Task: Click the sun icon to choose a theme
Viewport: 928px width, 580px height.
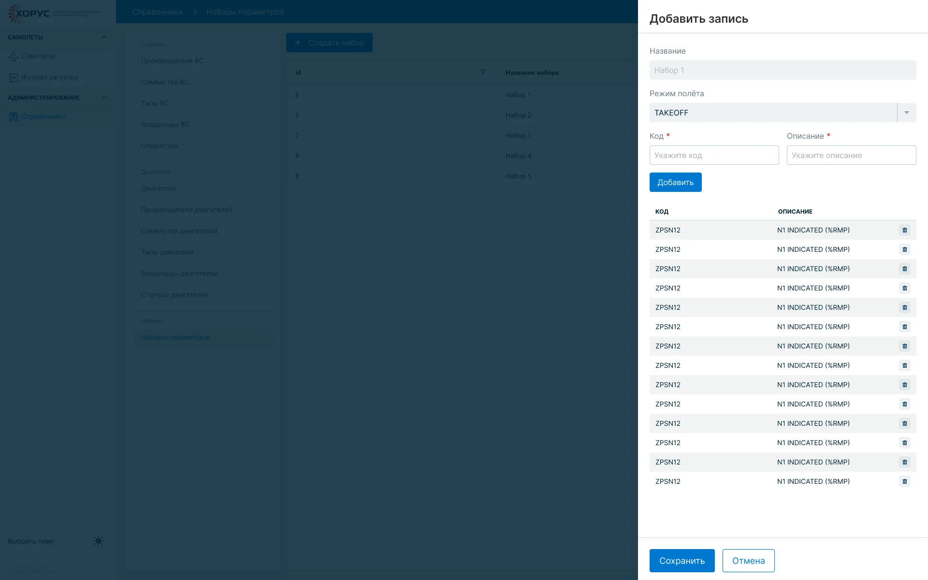Action: (99, 541)
